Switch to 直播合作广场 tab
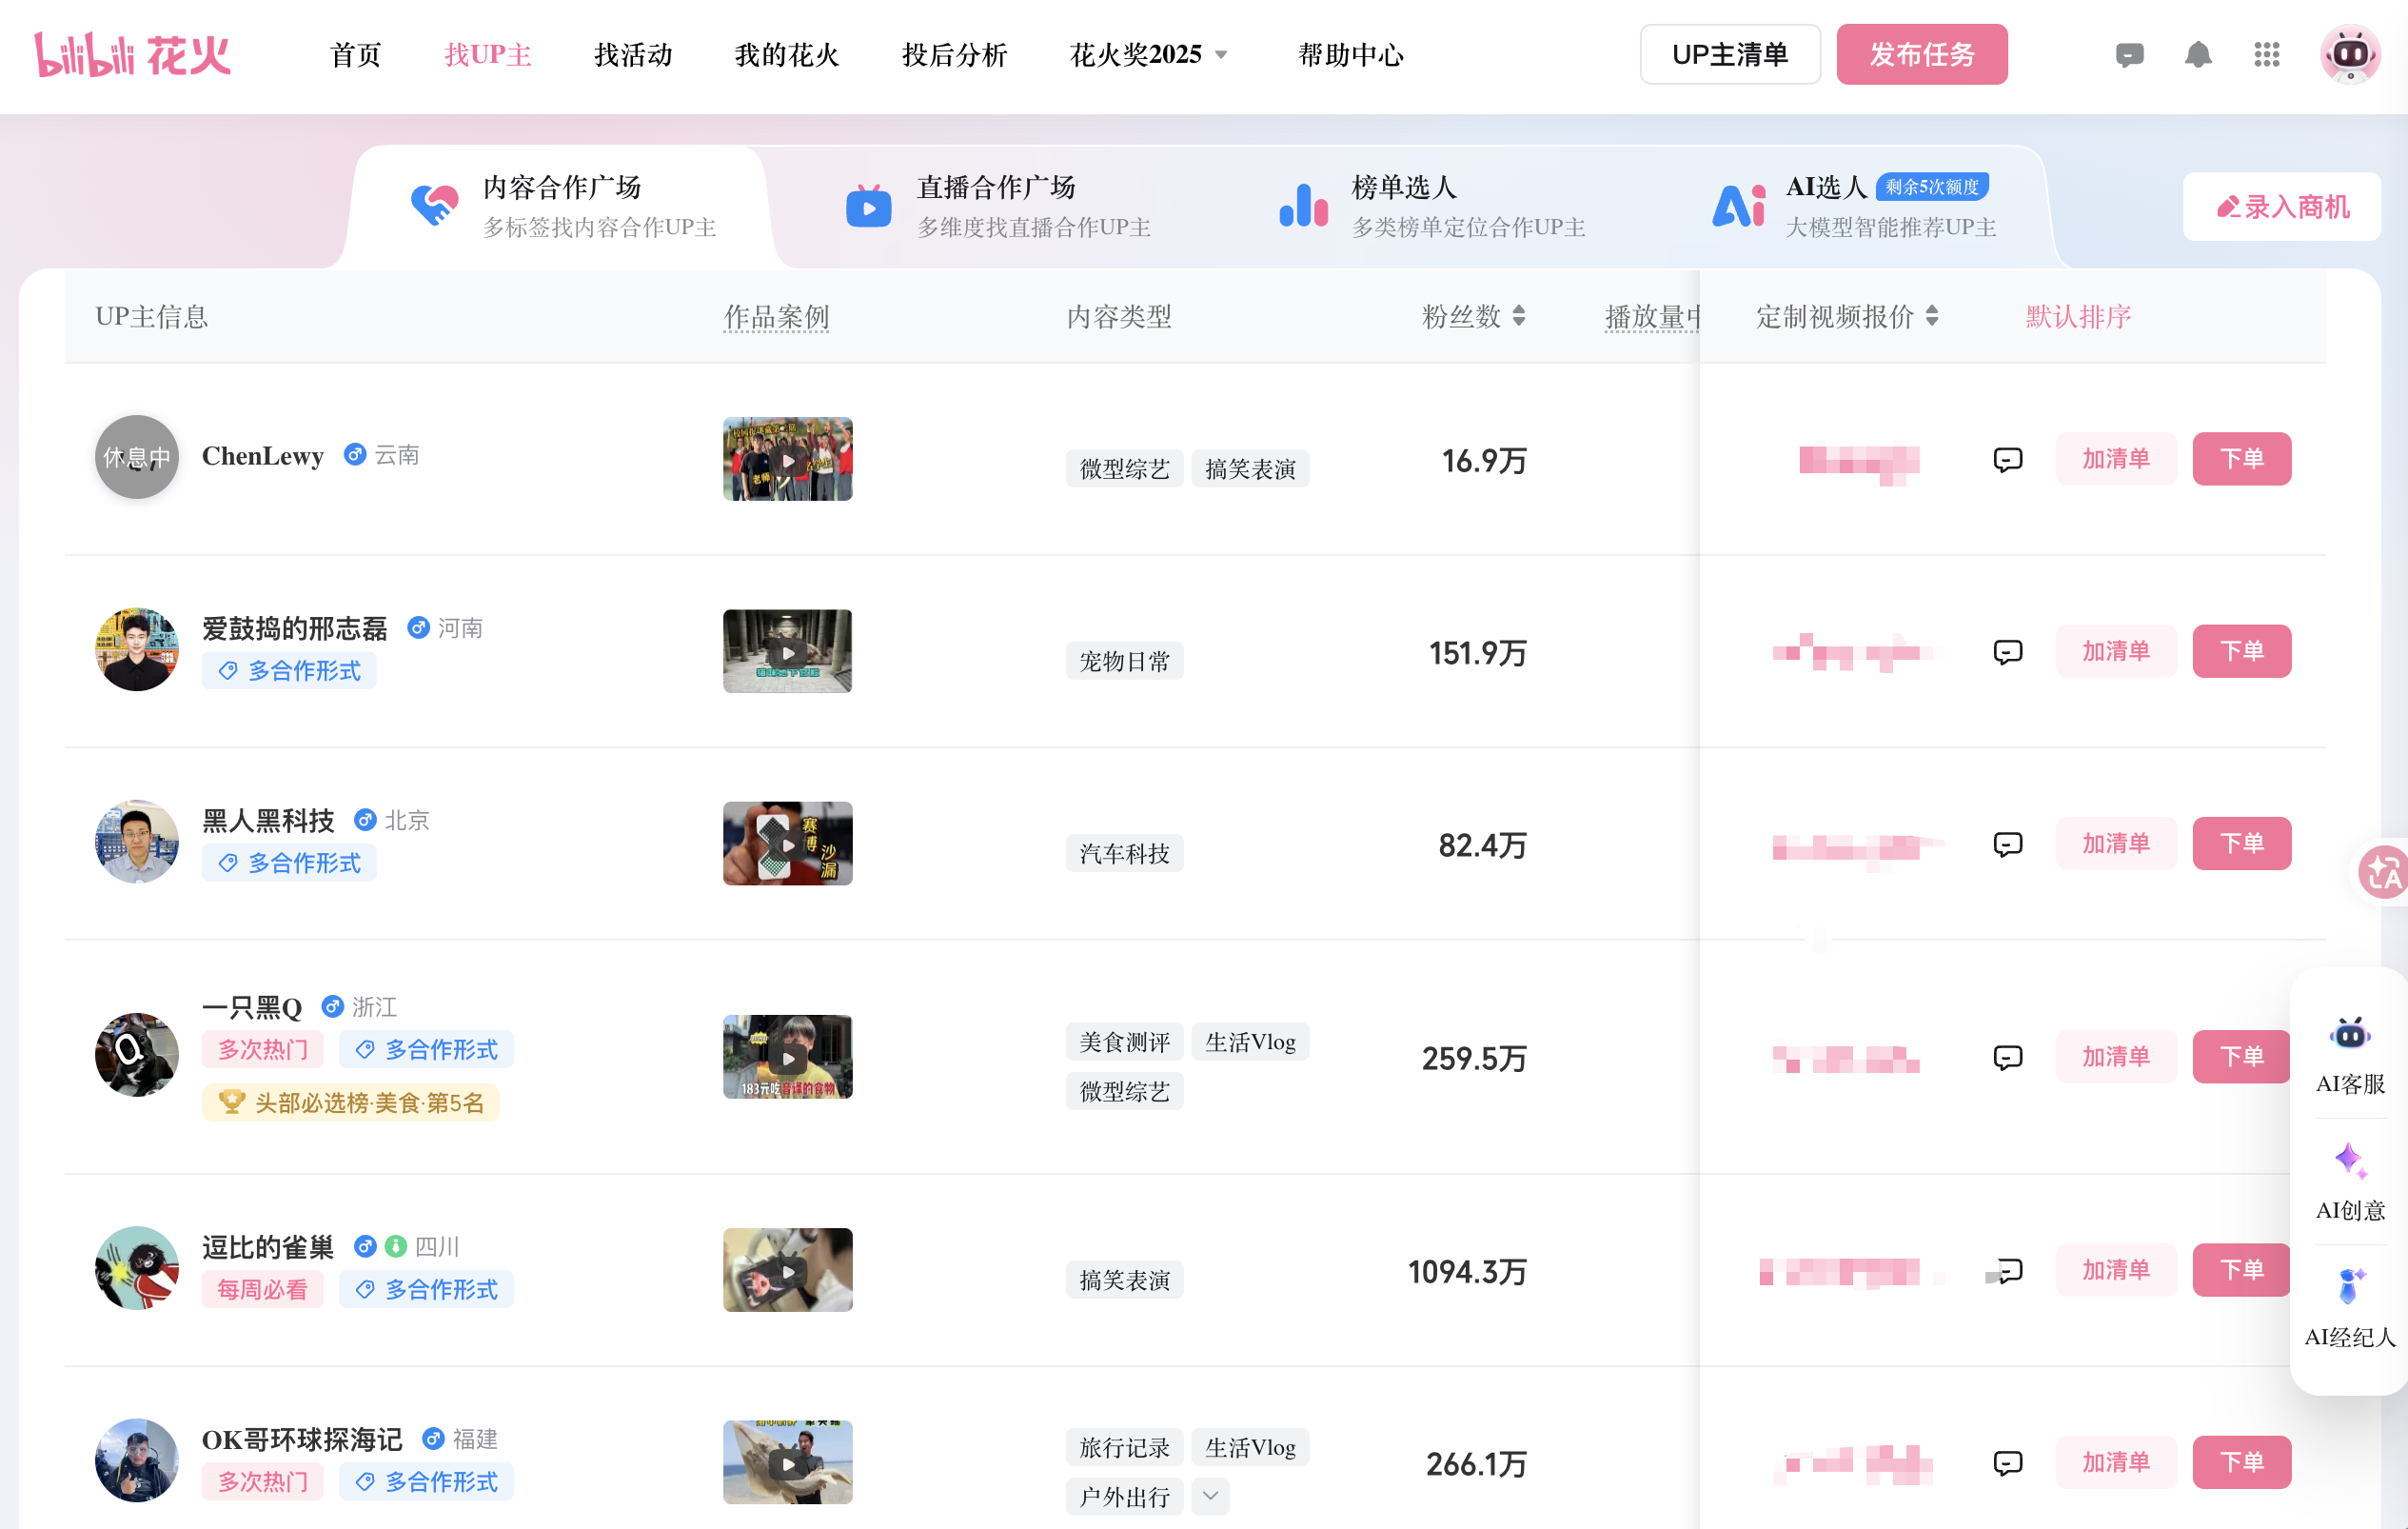Screen dimensions: 2408x1529 coord(997,206)
